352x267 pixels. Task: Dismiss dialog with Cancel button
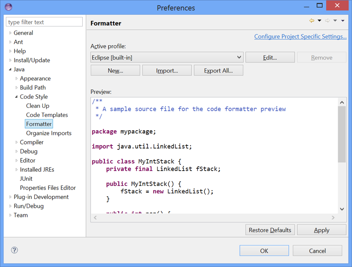click(x=318, y=251)
